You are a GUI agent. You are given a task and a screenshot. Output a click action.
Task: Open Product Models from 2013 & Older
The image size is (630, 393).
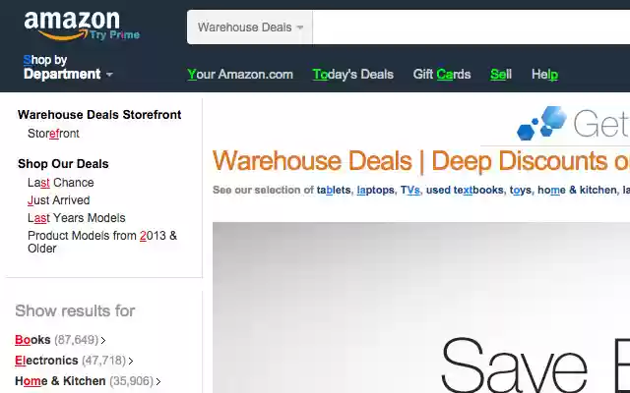(102, 242)
